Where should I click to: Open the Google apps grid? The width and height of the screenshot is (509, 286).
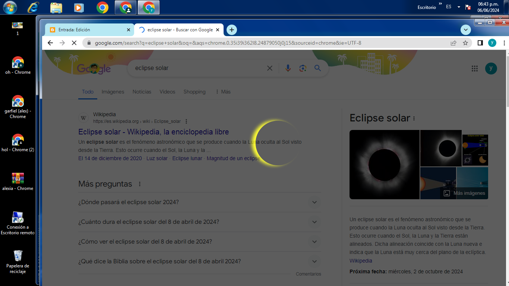(x=475, y=68)
